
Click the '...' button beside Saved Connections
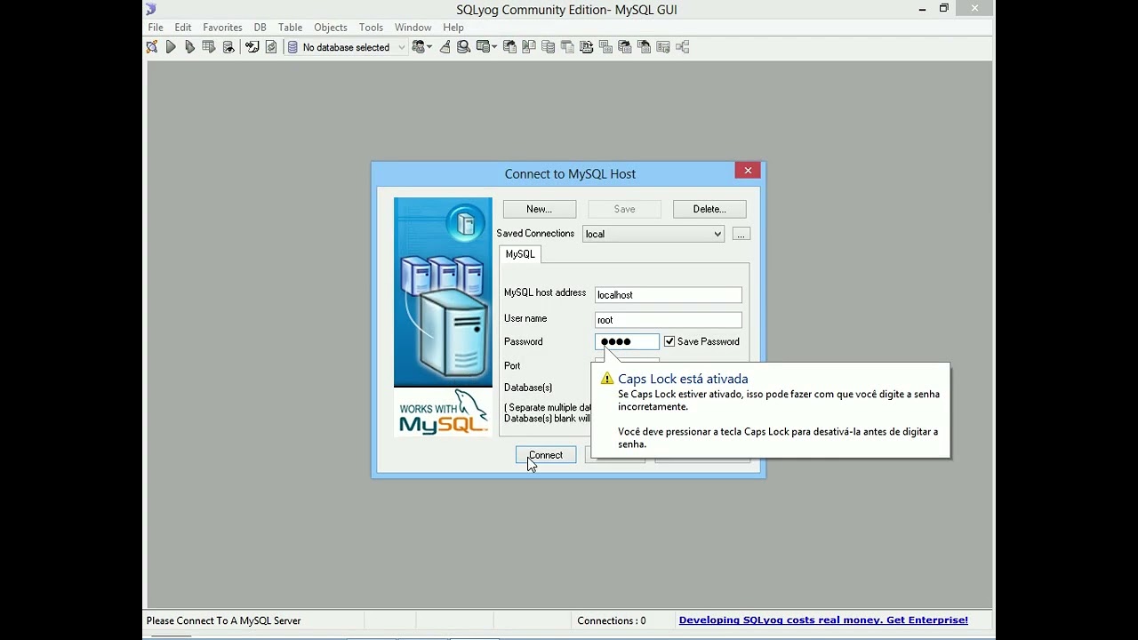tap(741, 234)
